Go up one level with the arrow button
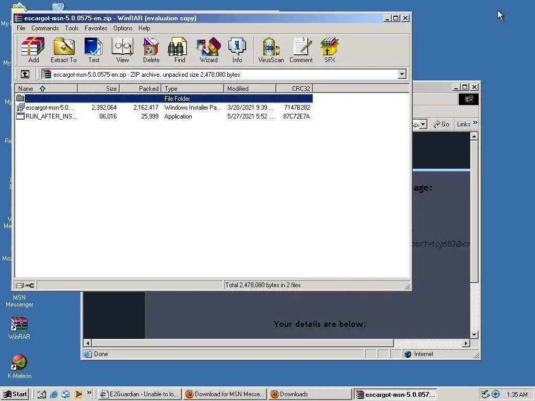Viewport: 535px width, 401px height. tap(25, 74)
